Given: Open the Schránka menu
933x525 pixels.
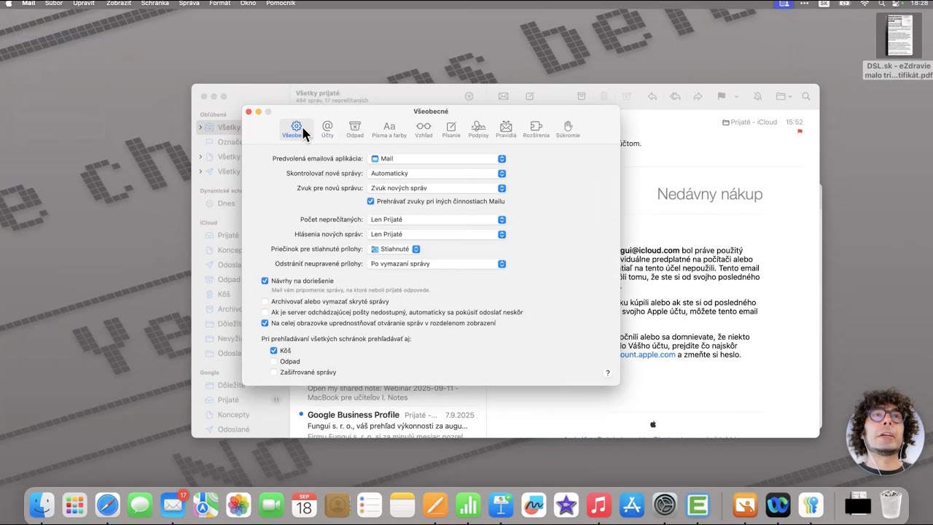Looking at the screenshot, I should [x=155, y=4].
